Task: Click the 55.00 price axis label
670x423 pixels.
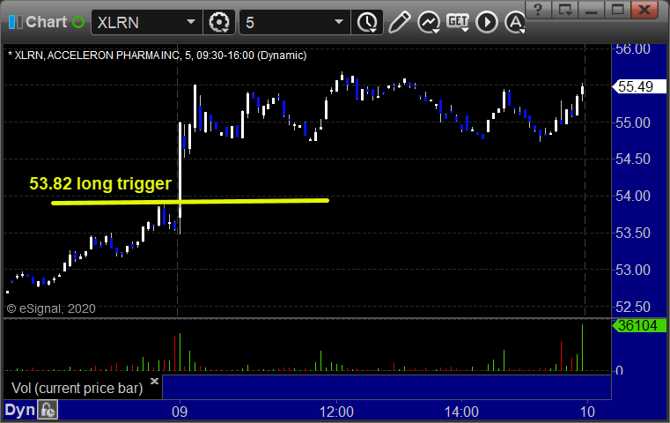Action: 633,123
